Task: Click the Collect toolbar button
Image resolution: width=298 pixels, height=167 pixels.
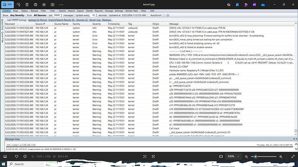Action: (6, 11)
